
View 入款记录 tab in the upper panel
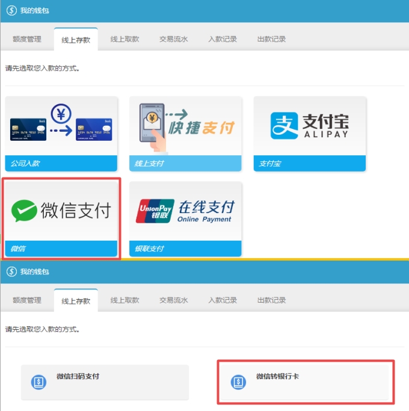coord(223,39)
